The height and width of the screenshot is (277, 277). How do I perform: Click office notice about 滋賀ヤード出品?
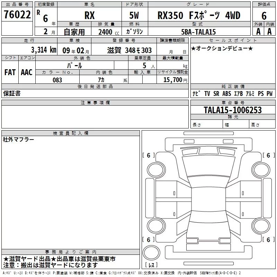point(59,259)
